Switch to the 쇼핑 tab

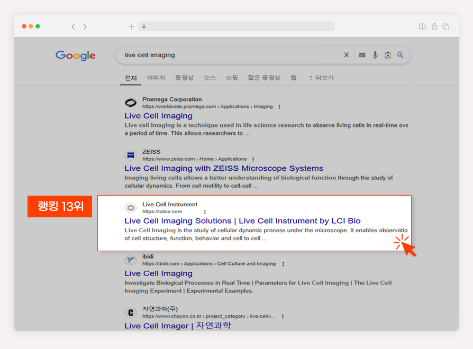(232, 78)
